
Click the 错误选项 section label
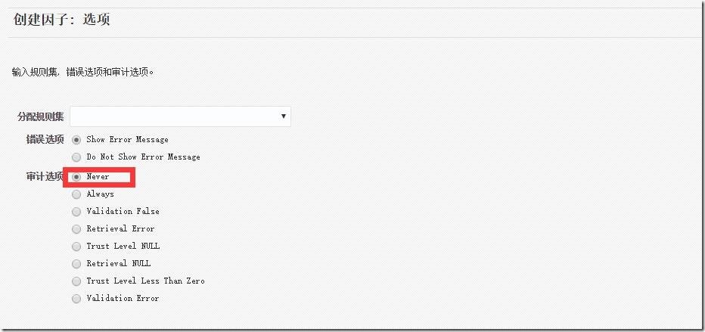(45, 140)
